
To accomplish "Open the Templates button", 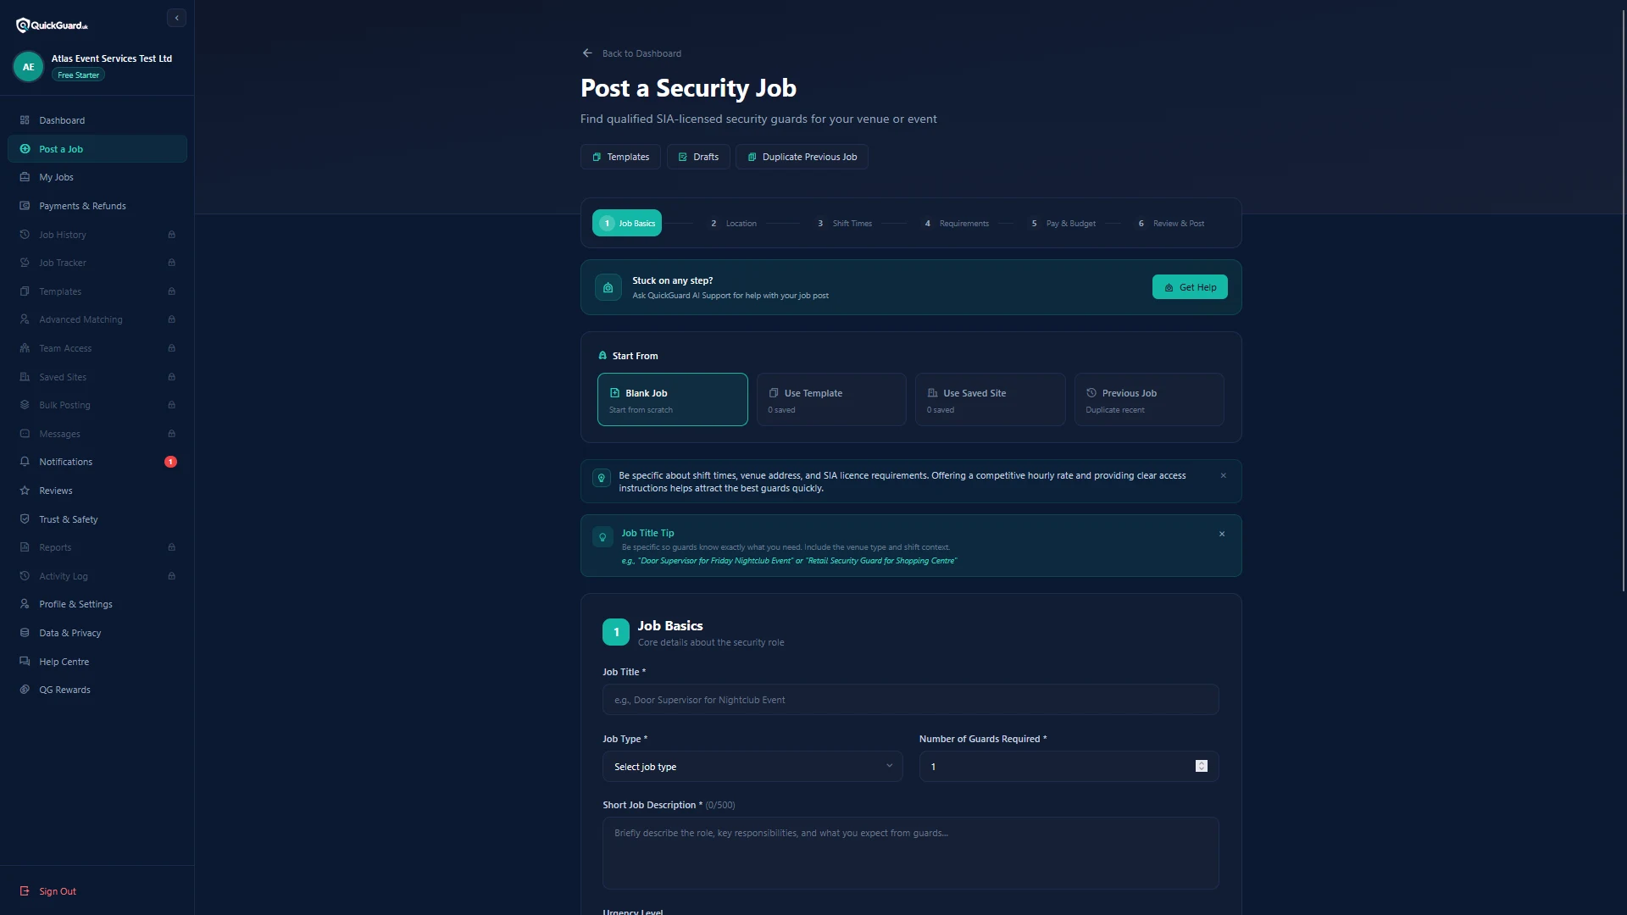I will [x=620, y=157].
